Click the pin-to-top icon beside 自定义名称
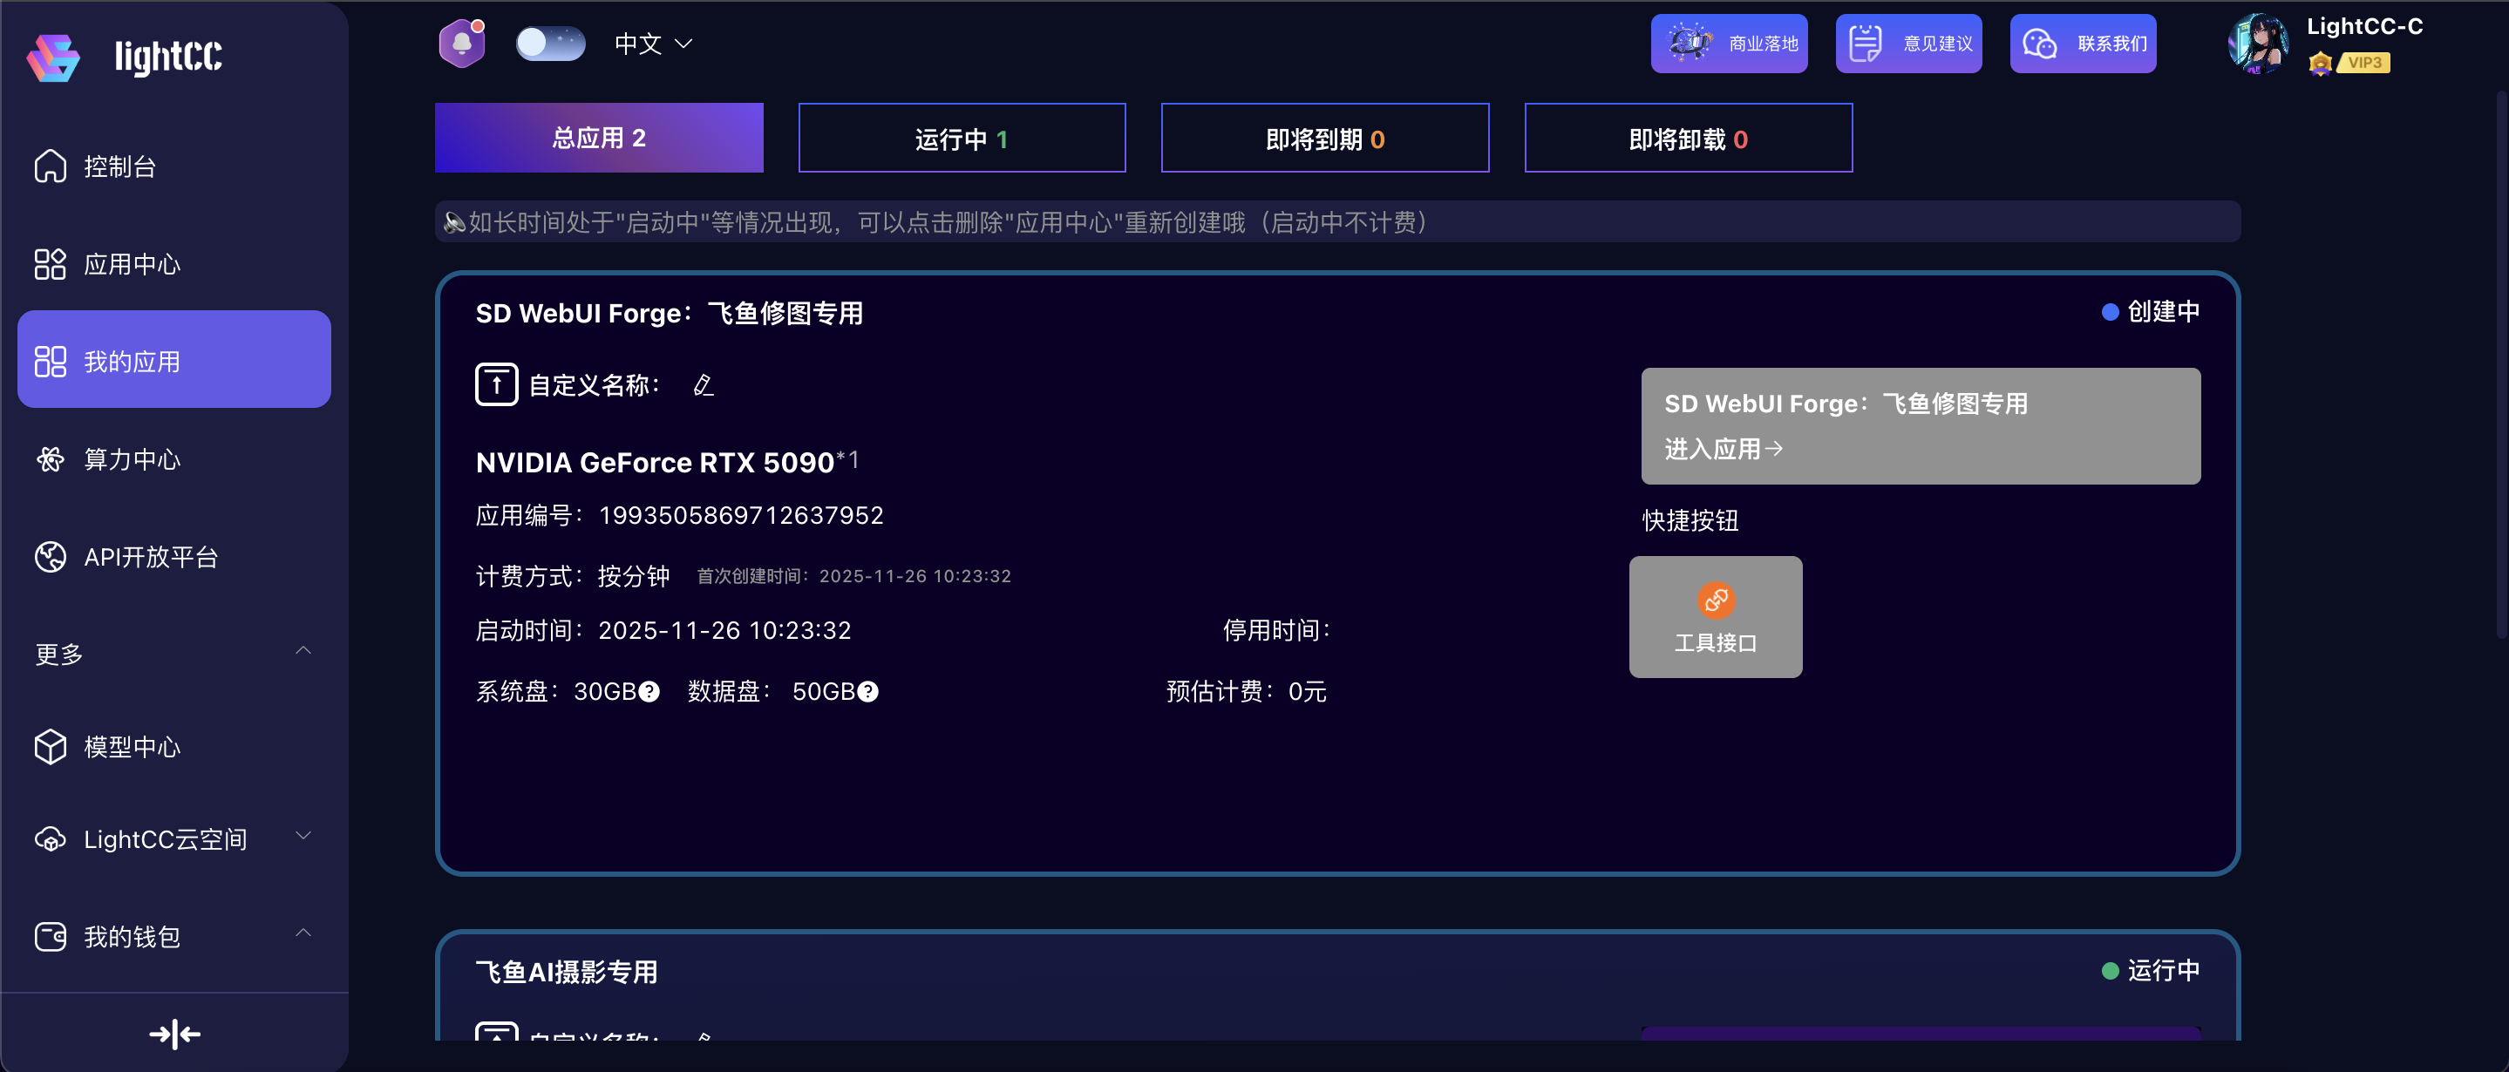The height and width of the screenshot is (1072, 2509). (x=496, y=384)
